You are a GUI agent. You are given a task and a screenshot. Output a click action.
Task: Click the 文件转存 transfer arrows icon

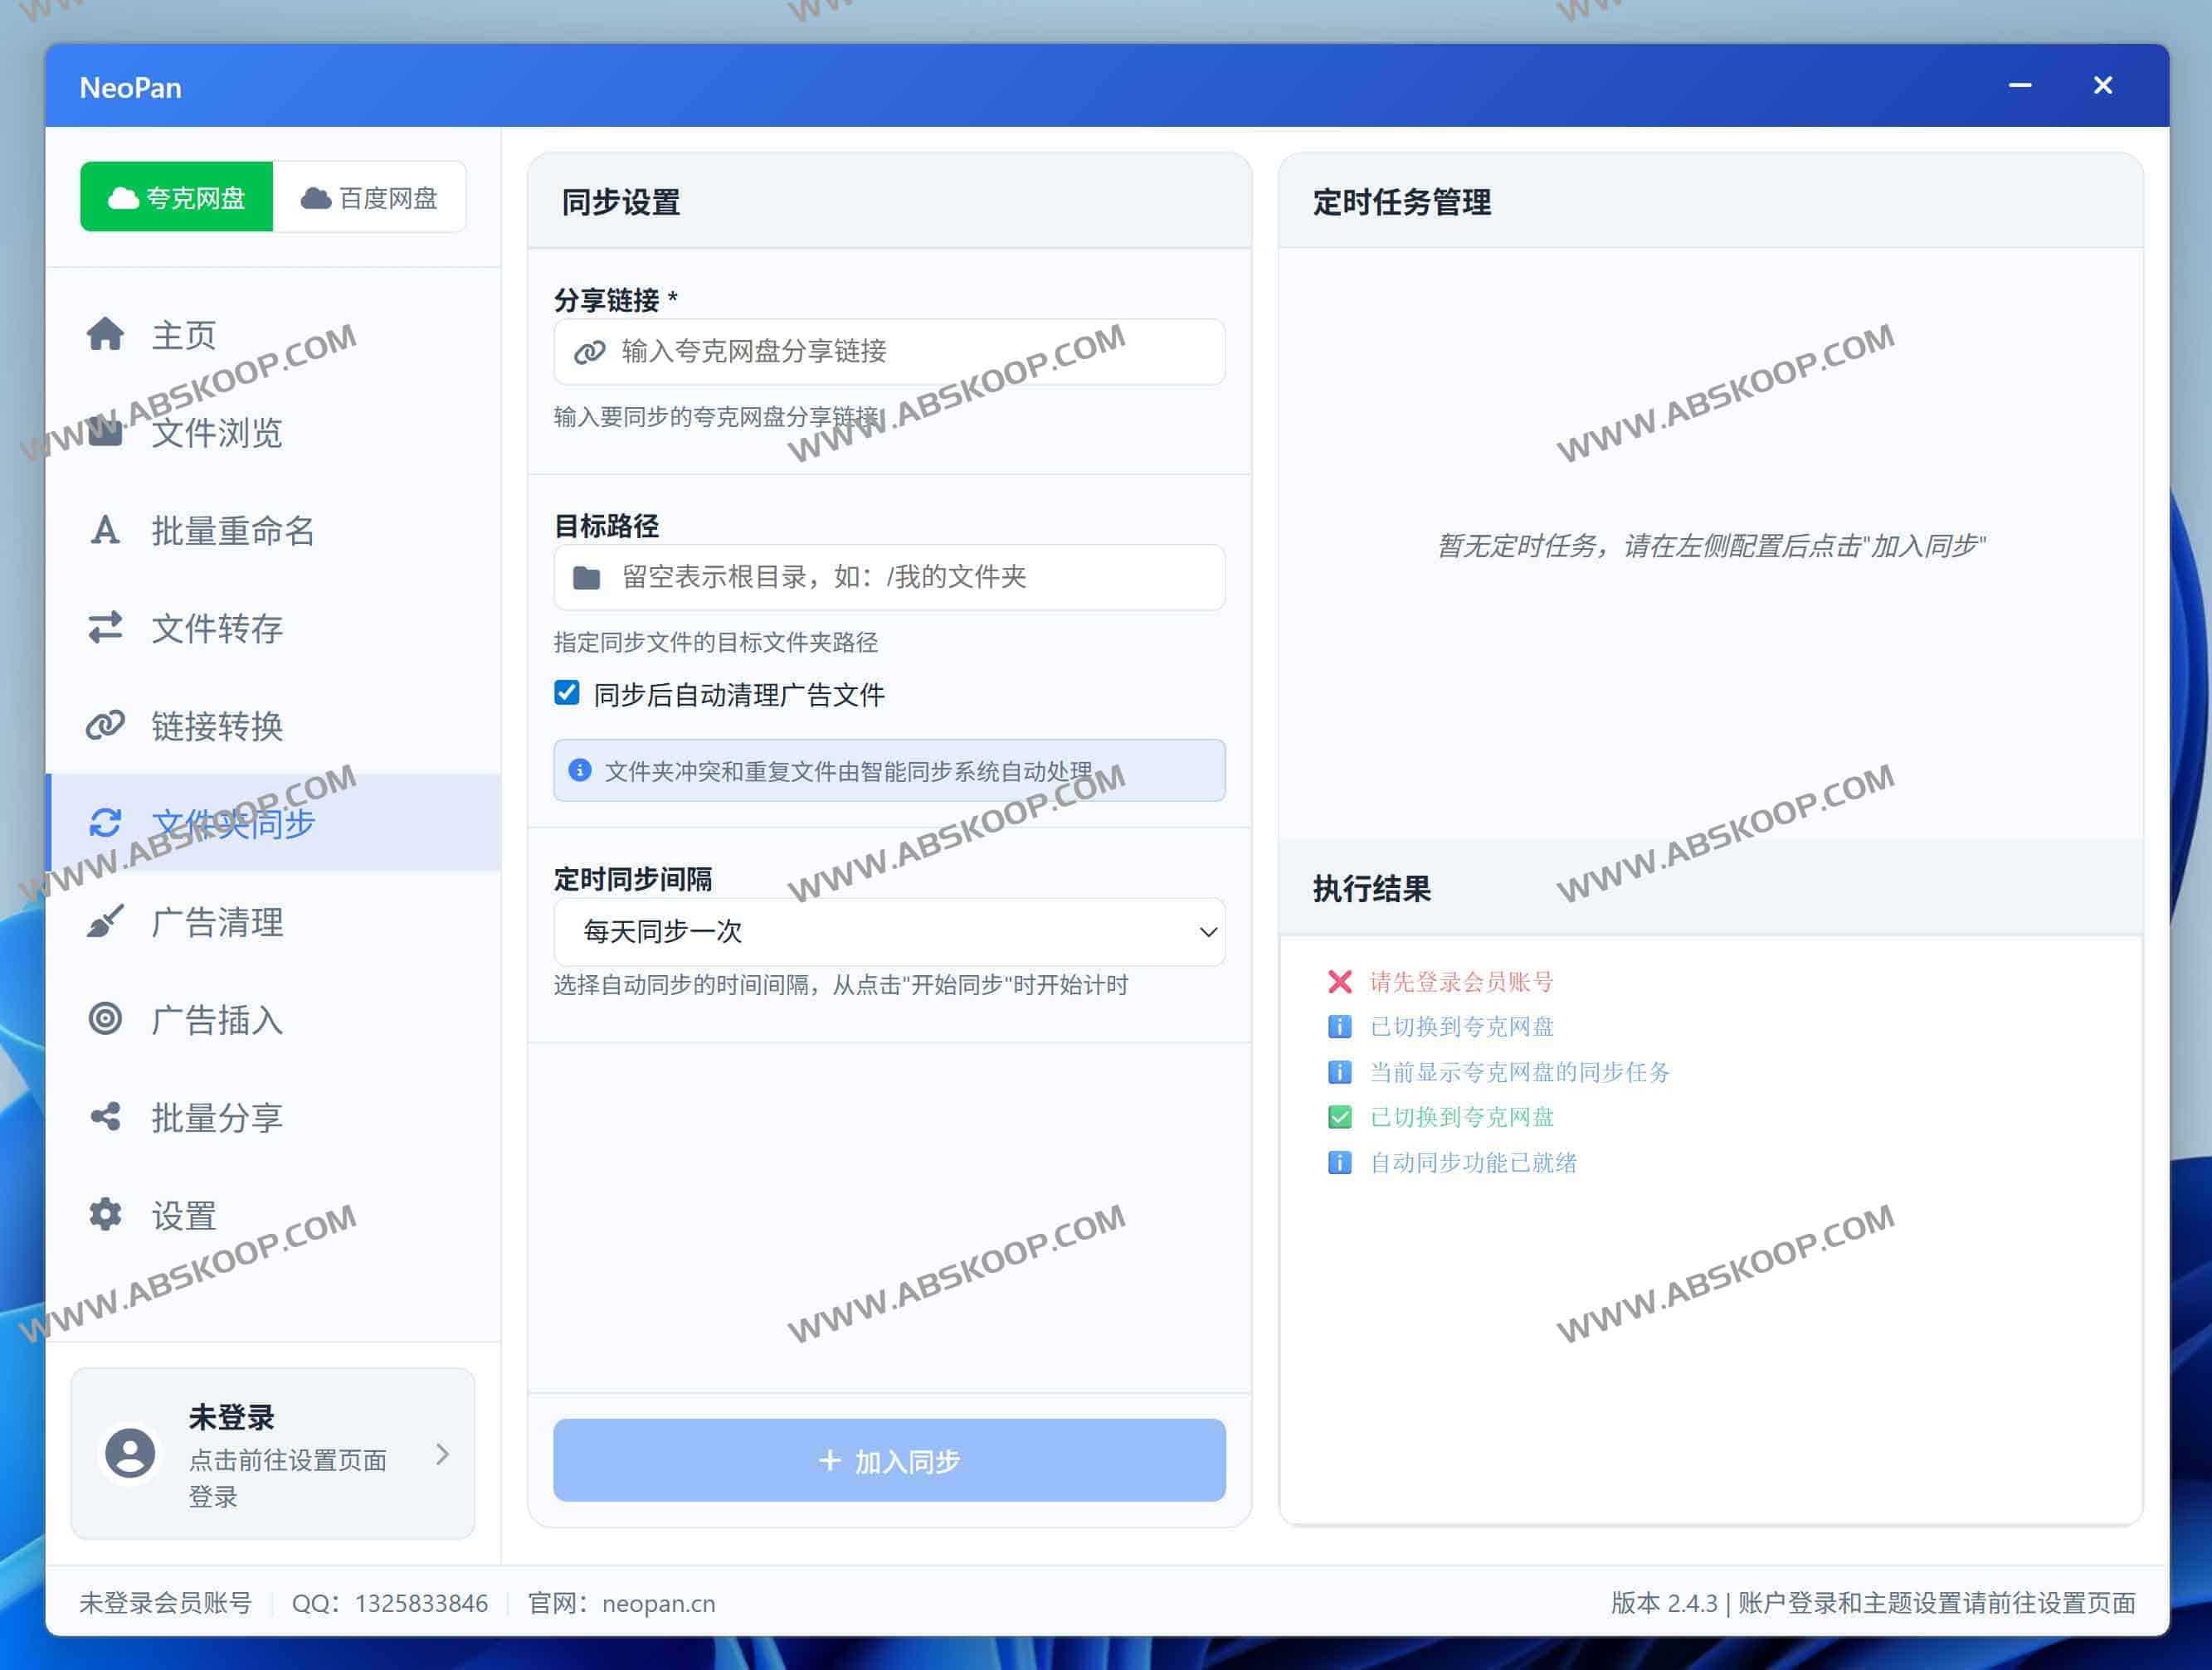click(x=105, y=628)
